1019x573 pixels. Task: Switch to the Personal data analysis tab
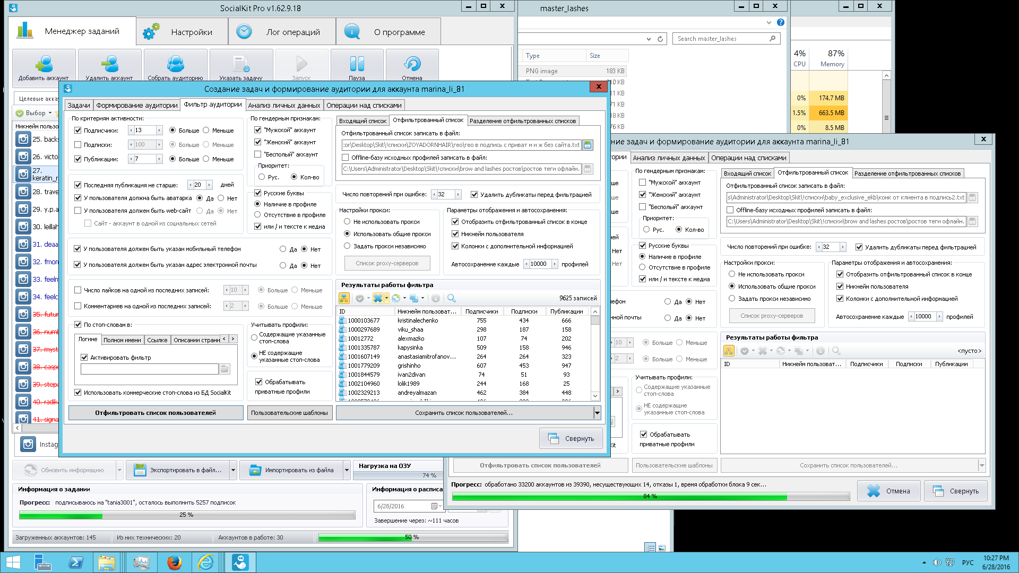(x=284, y=105)
